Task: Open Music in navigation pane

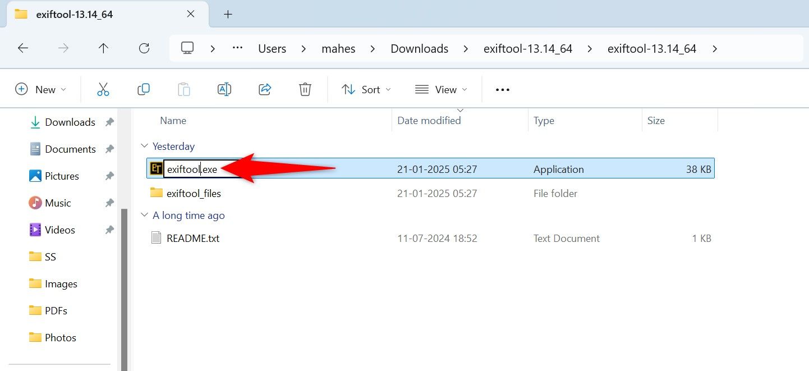Action: pyautogui.click(x=58, y=203)
